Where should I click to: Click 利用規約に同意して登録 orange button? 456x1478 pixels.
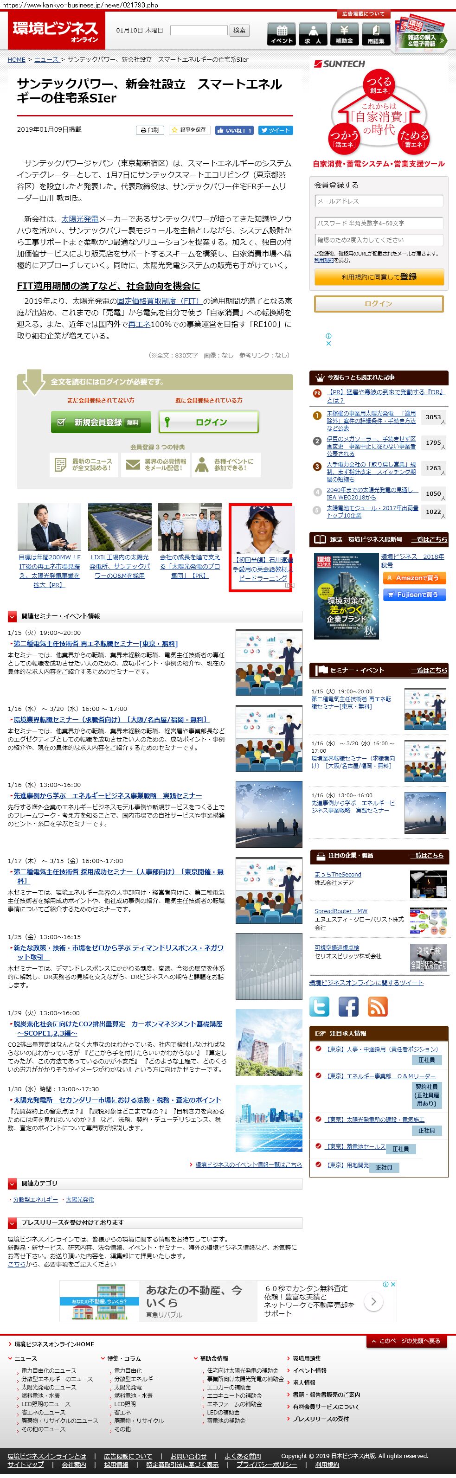point(379,277)
